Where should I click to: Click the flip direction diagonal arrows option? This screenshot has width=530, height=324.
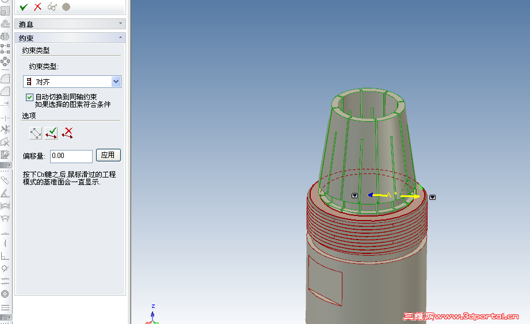[36, 133]
